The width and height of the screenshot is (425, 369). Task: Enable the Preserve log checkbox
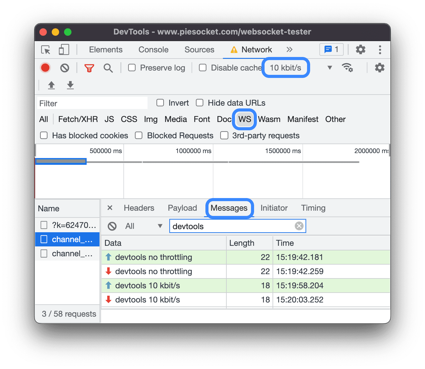pyautogui.click(x=132, y=67)
